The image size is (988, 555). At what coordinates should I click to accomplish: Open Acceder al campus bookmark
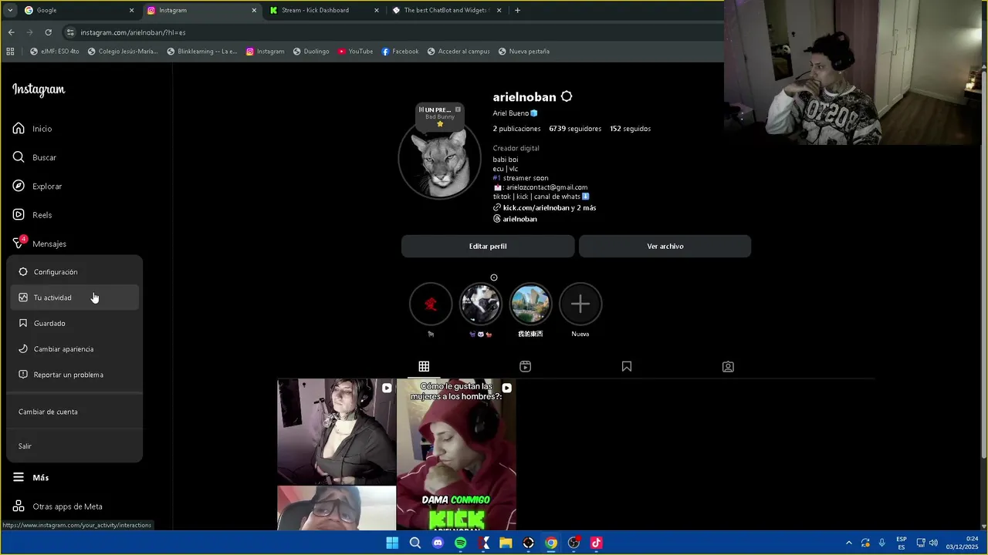click(458, 52)
